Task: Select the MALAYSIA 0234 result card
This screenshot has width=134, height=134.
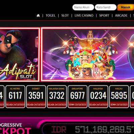Action: point(98,97)
